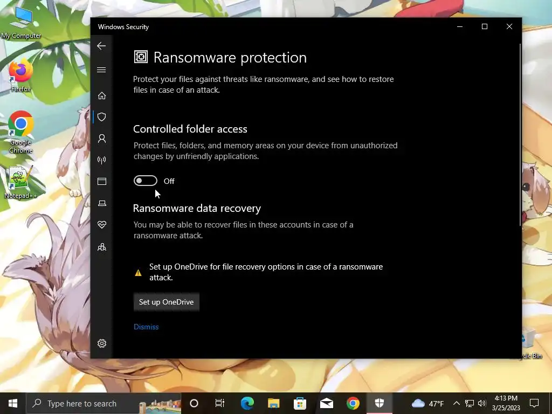Viewport: 552px width, 414px height.
Task: Open weather widget showing 47°F
Action: pos(427,403)
